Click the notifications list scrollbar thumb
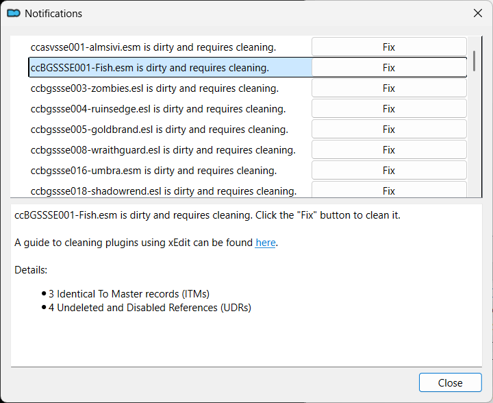 click(474, 61)
